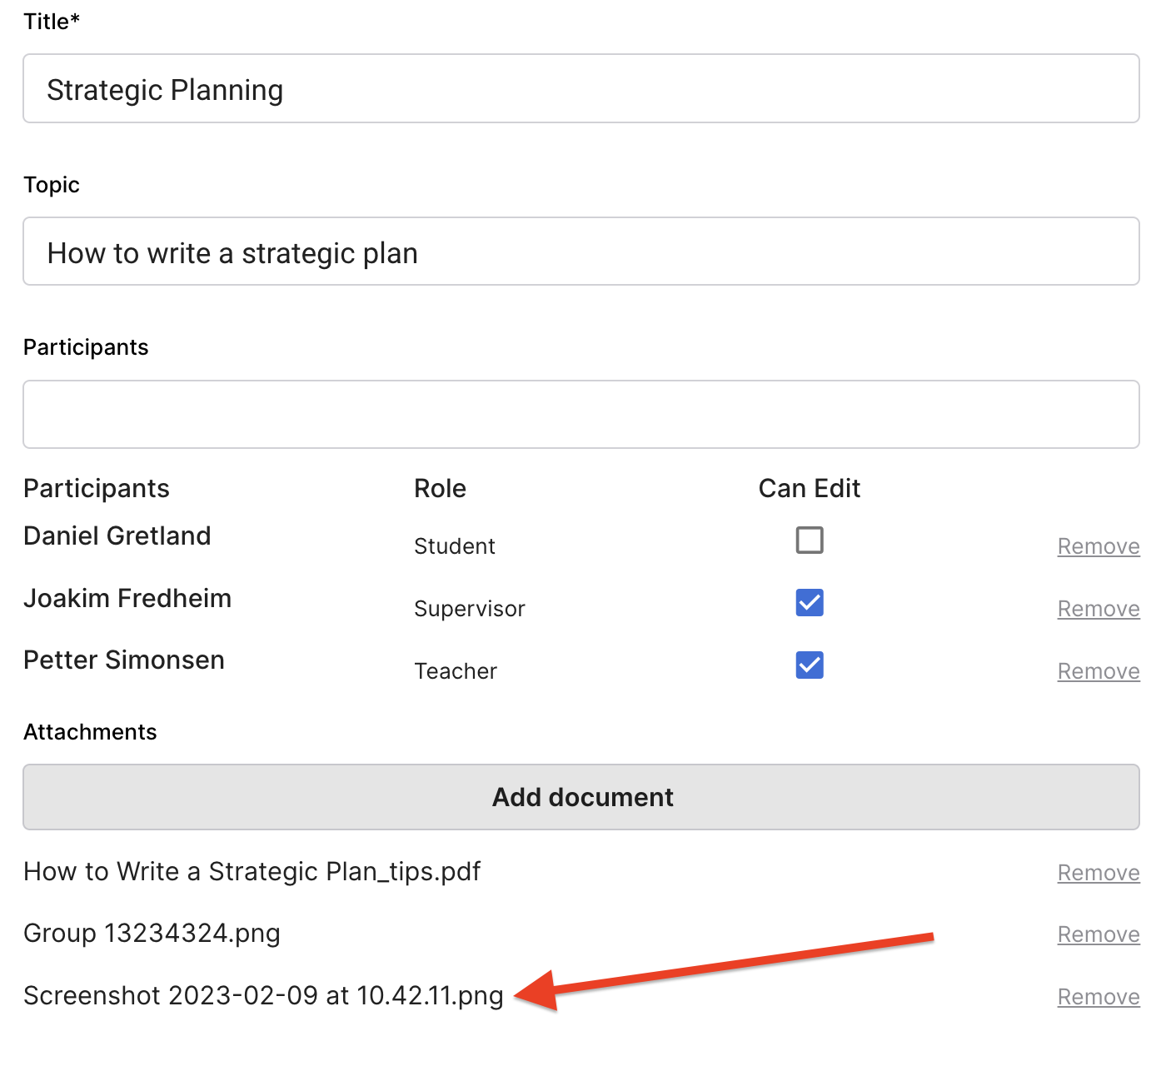
Task: Focus the Topic text field
Action: (x=581, y=252)
